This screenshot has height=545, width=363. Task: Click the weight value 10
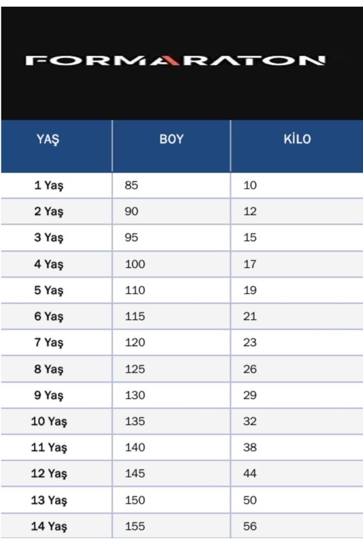pos(250,185)
